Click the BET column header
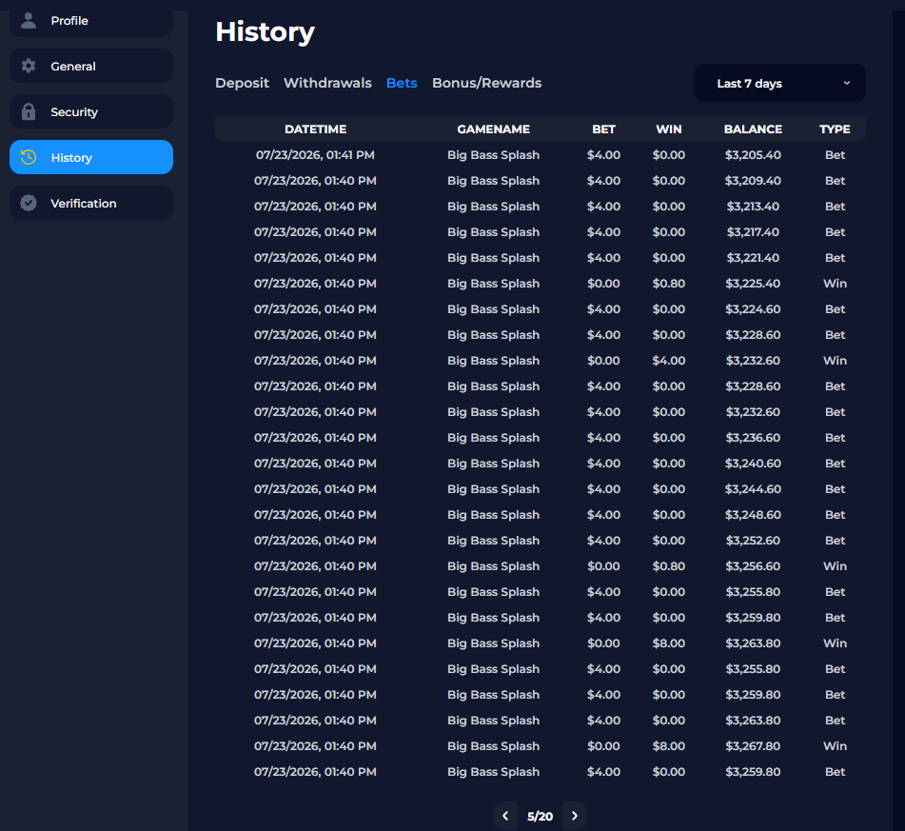 603,129
